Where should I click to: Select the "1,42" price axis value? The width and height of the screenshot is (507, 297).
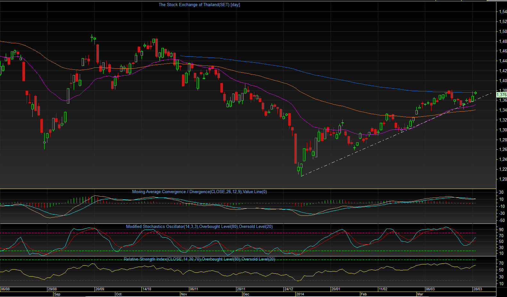(503, 71)
